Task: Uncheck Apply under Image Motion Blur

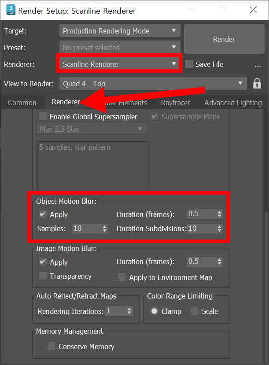Action: [x=43, y=262]
